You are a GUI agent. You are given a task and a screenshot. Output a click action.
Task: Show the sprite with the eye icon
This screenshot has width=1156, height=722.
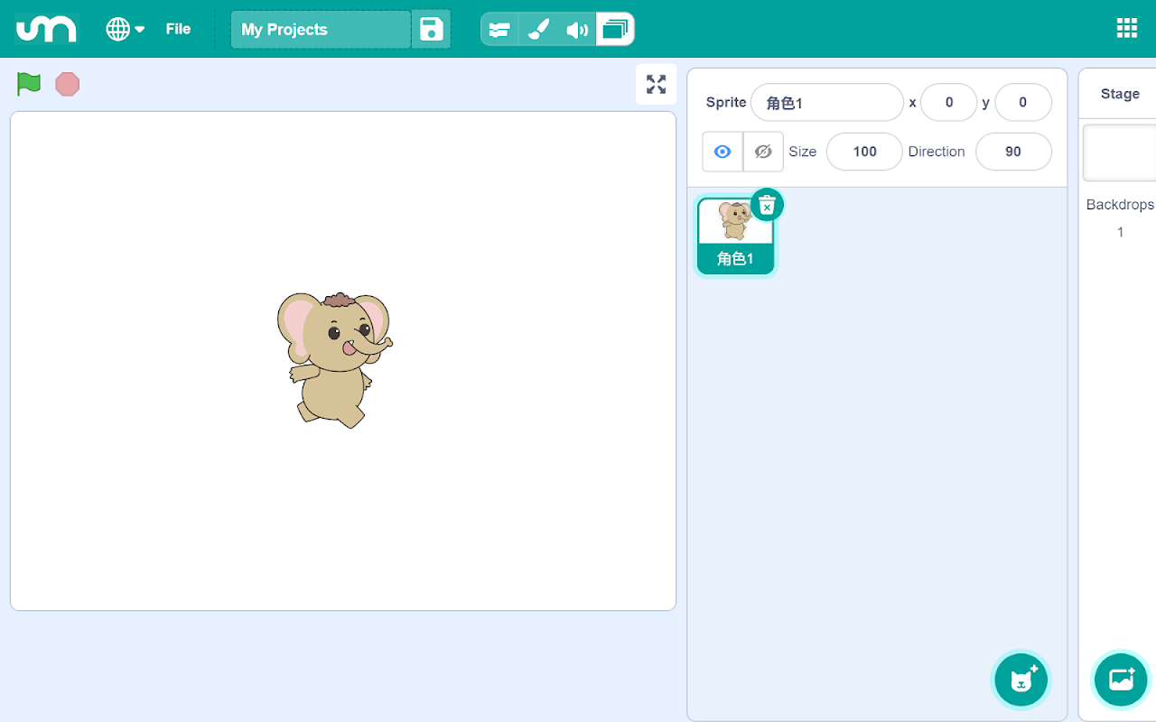click(x=722, y=152)
